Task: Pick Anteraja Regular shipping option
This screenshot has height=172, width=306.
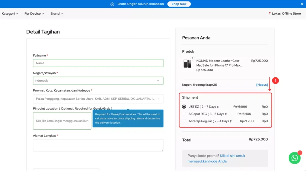Action: (x=184, y=121)
